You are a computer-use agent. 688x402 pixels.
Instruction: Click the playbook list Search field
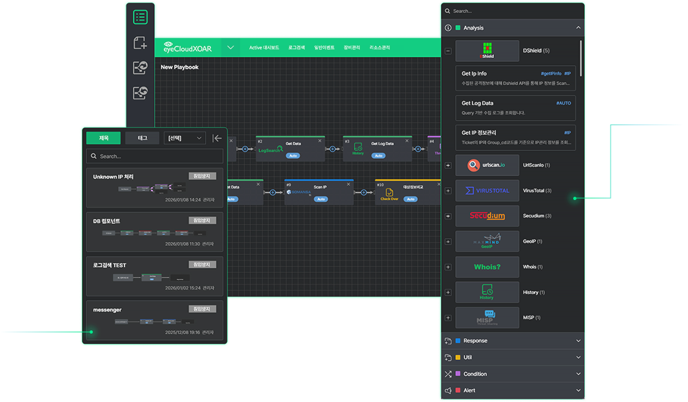coord(155,156)
